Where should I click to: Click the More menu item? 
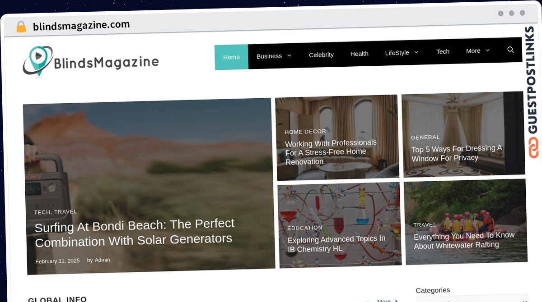point(473,51)
